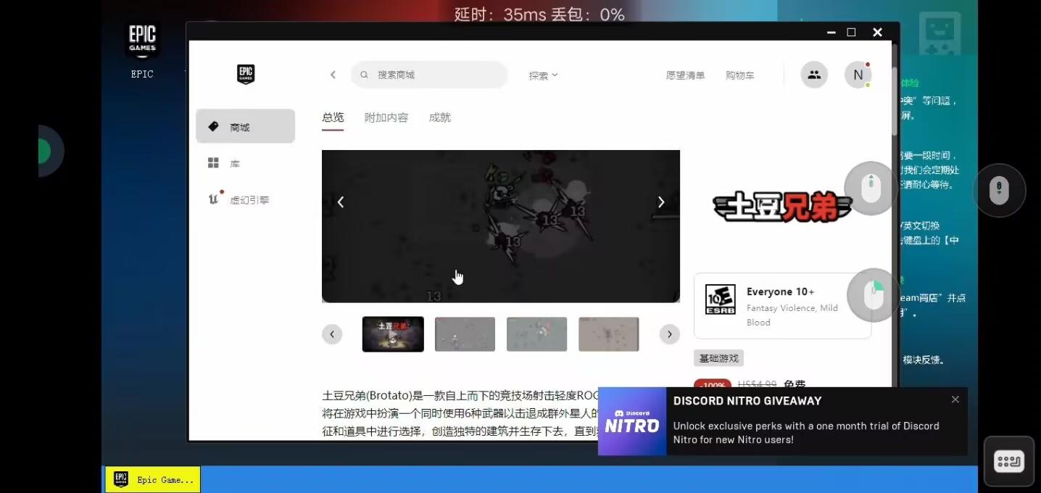Open the friends list icon
Screen dimensions: 1041x493
(814, 75)
